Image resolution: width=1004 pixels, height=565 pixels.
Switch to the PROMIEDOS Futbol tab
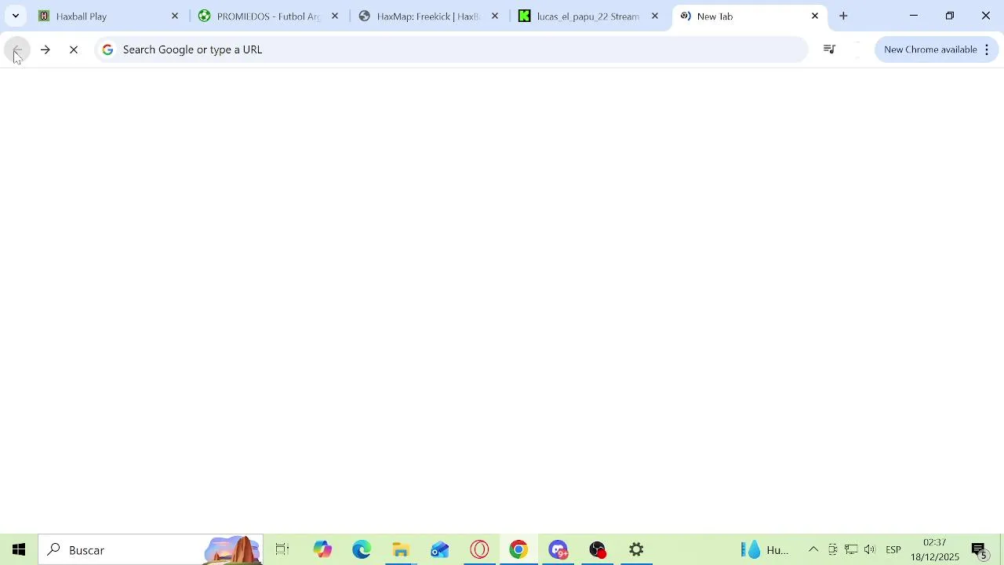[x=268, y=16]
